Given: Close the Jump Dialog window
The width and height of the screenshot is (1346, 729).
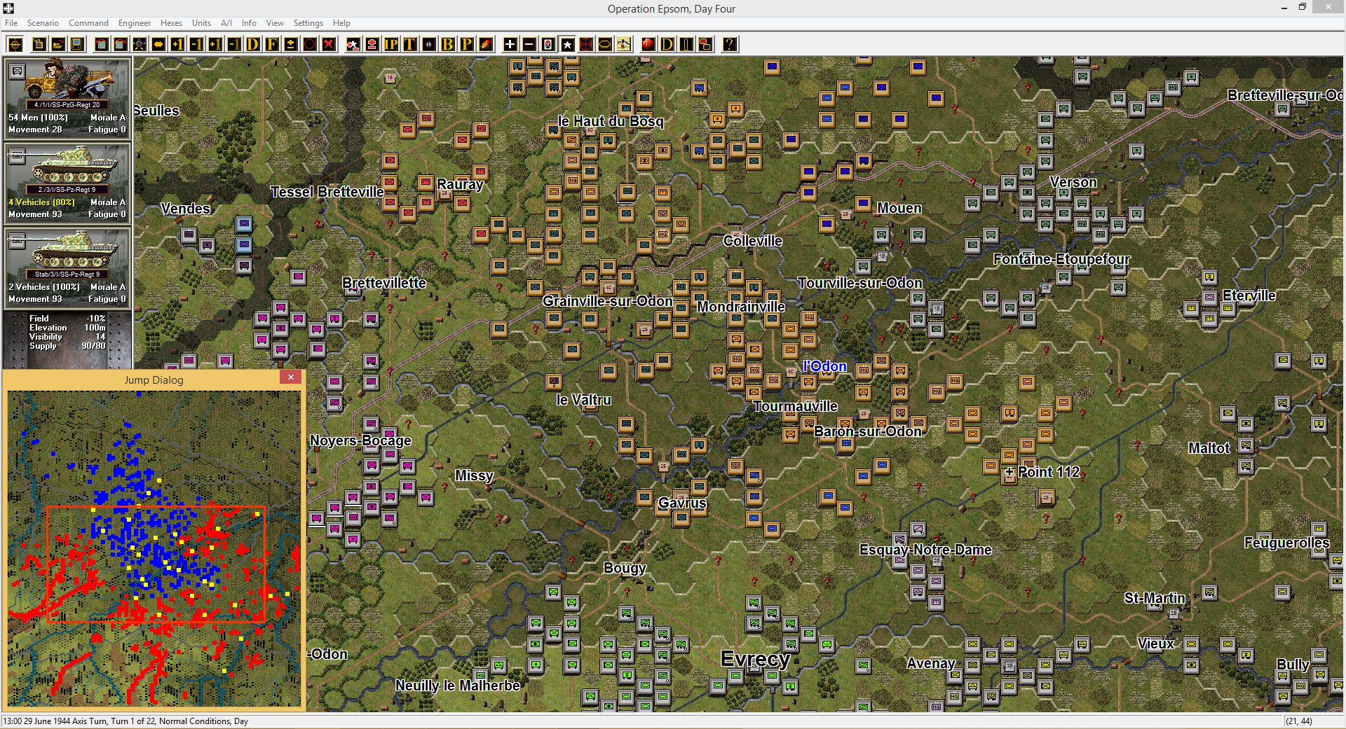Looking at the screenshot, I should point(291,377).
